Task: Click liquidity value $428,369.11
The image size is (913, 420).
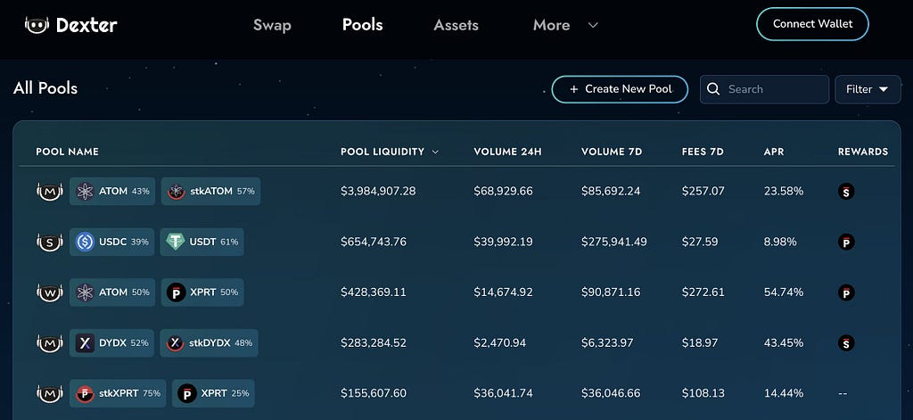Action: point(374,292)
